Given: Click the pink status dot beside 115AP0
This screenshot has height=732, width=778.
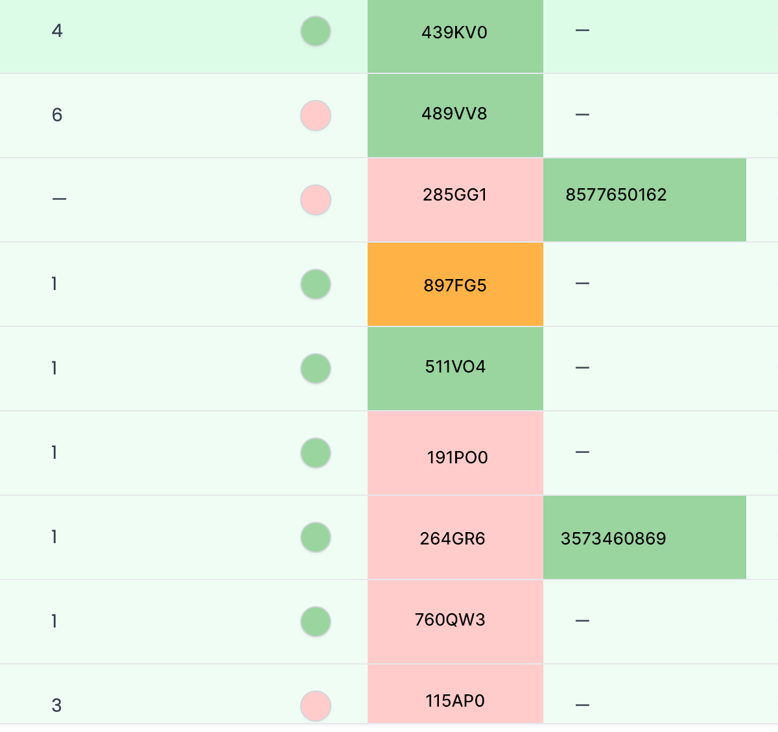Looking at the screenshot, I should click(x=316, y=706).
